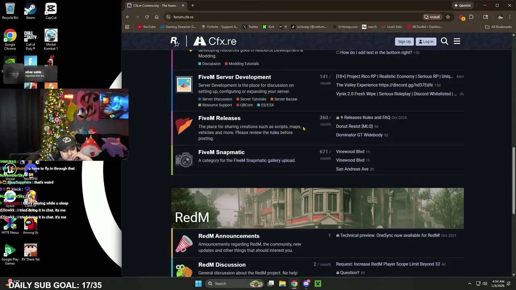This screenshot has height=290, width=516.
Task: Open the San Andreas Ave topic
Action: click(x=352, y=169)
